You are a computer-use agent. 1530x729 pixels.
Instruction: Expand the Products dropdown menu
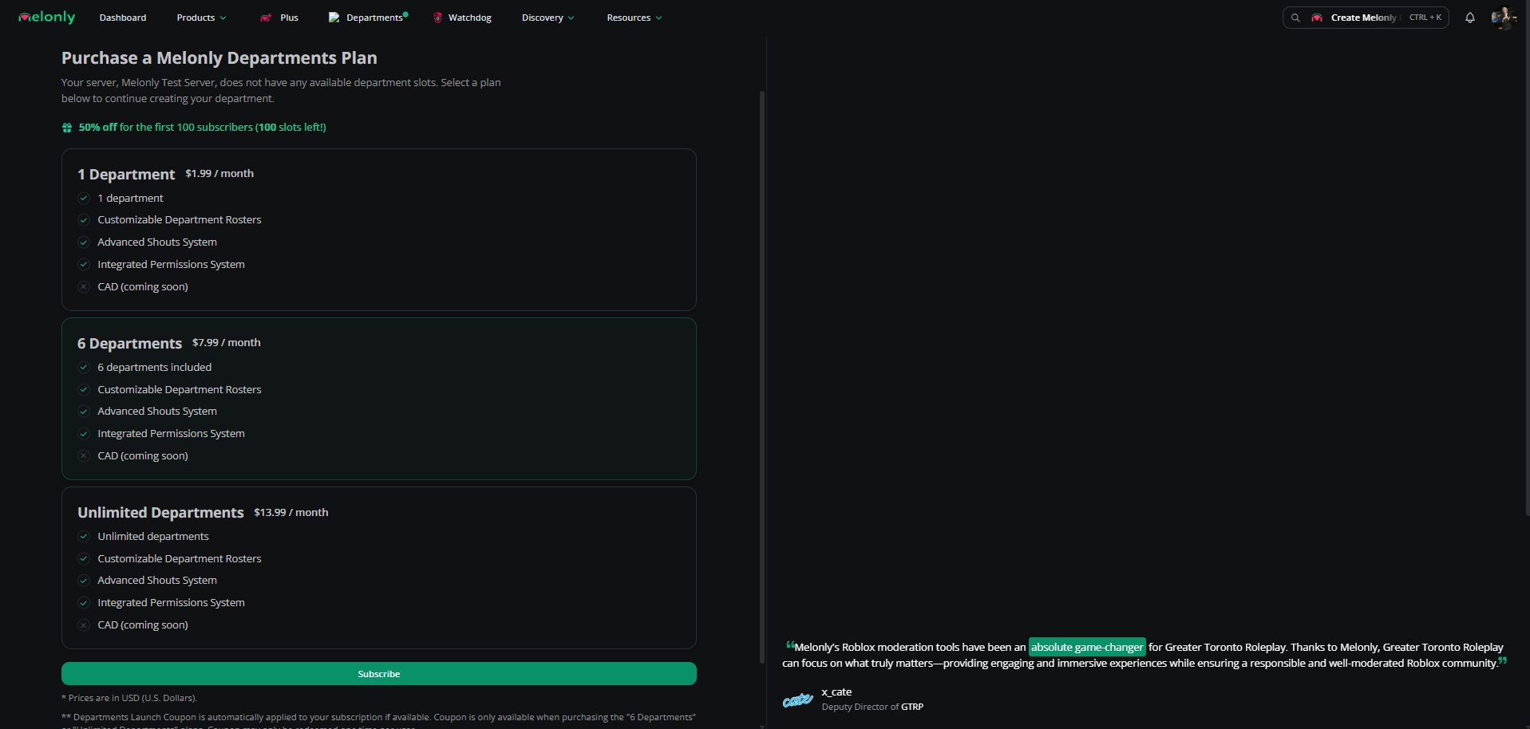coord(202,18)
